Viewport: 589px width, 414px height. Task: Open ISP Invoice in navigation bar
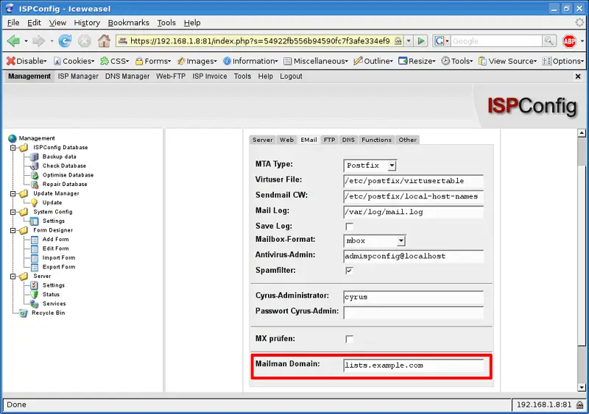(x=210, y=76)
